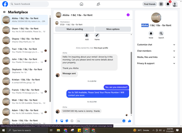Viewport: 182px width, 133px height.
Task: Search in conversation via magnifier icon
Action: [161, 33]
